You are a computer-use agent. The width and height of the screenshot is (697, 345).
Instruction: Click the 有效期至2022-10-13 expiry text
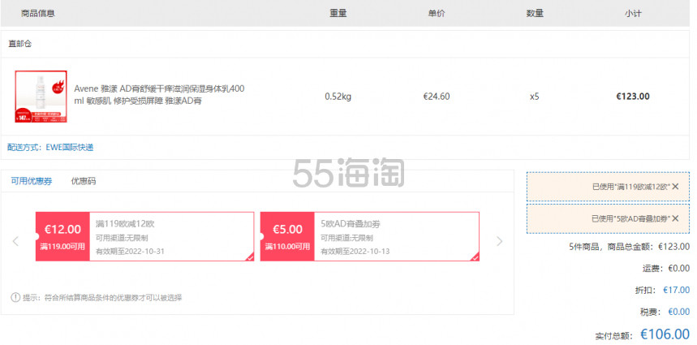coord(355,251)
